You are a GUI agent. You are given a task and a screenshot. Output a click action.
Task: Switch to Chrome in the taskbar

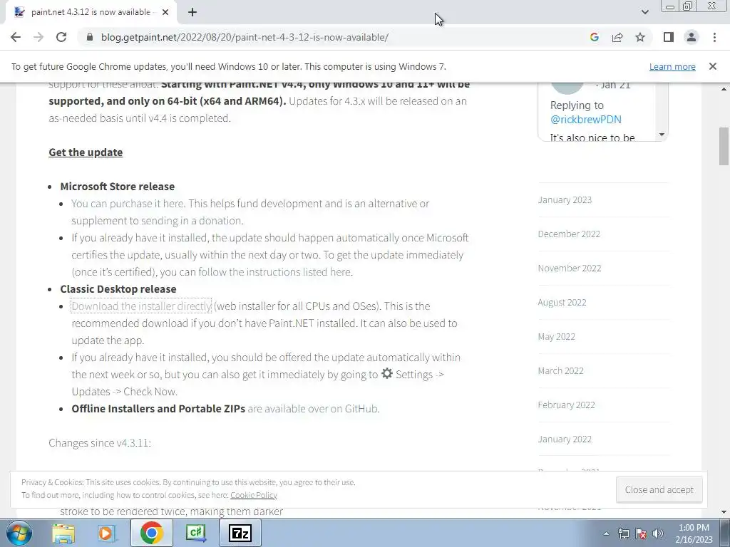152,533
